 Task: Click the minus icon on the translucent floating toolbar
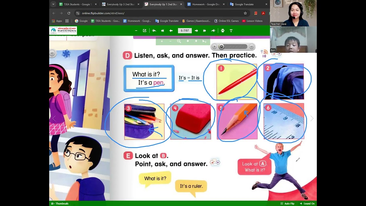click(x=170, y=41)
